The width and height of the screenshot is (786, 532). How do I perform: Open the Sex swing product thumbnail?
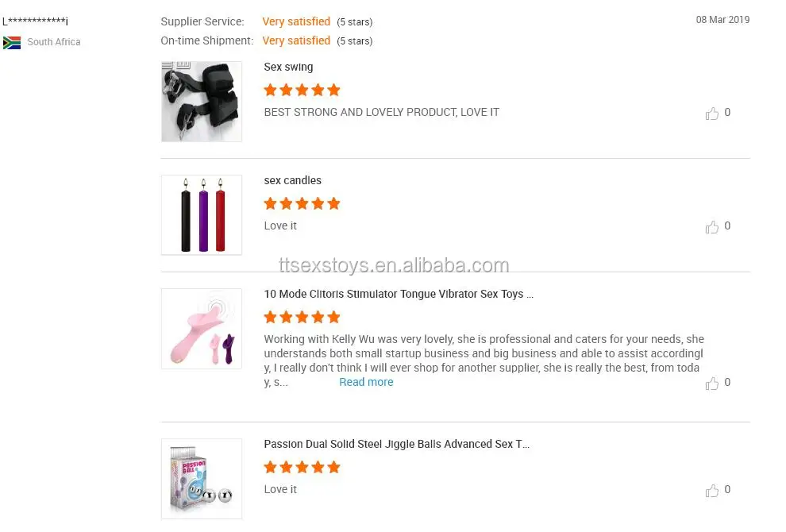pyautogui.click(x=202, y=102)
